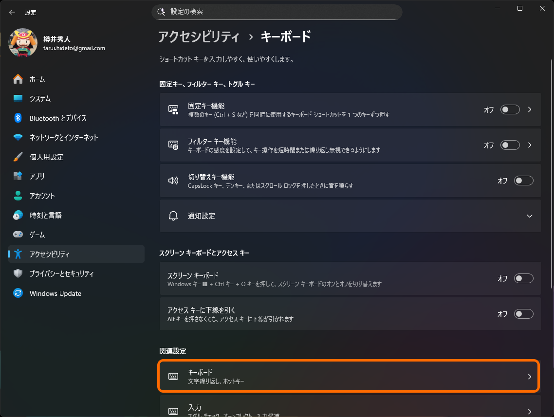Click the Sticky Keys keyboard icon

pyautogui.click(x=173, y=109)
